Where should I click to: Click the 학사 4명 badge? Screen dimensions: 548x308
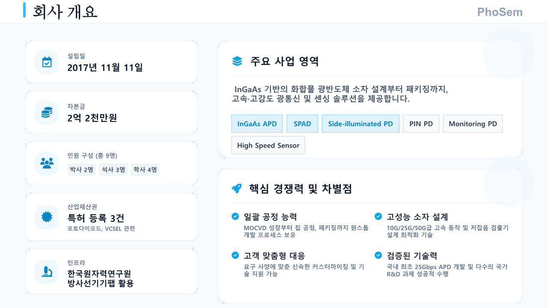[x=145, y=170]
